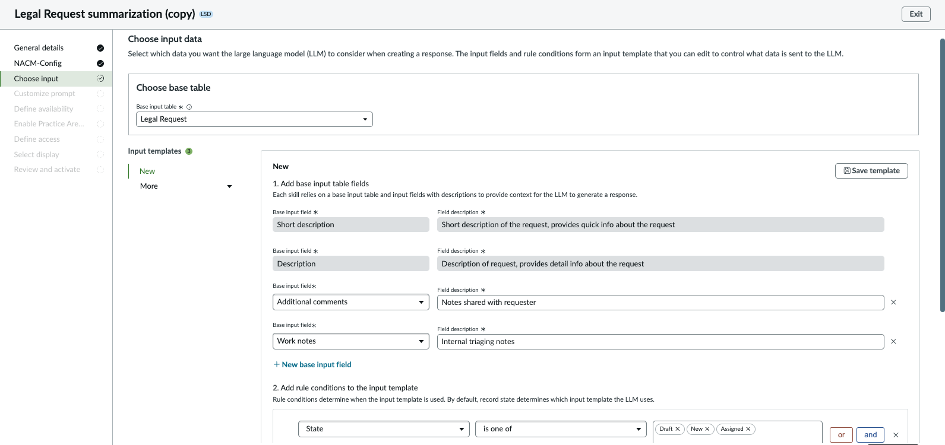
Task: Click Review and activate status circle
Action: (100, 170)
